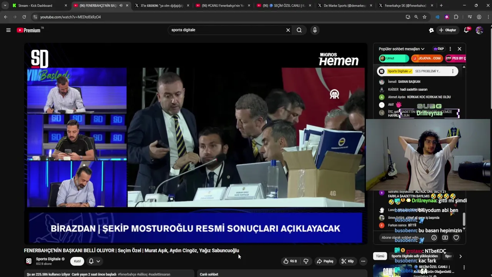This screenshot has width=492, height=277.
Task: Open the purple extension icon
Action: pos(447,17)
